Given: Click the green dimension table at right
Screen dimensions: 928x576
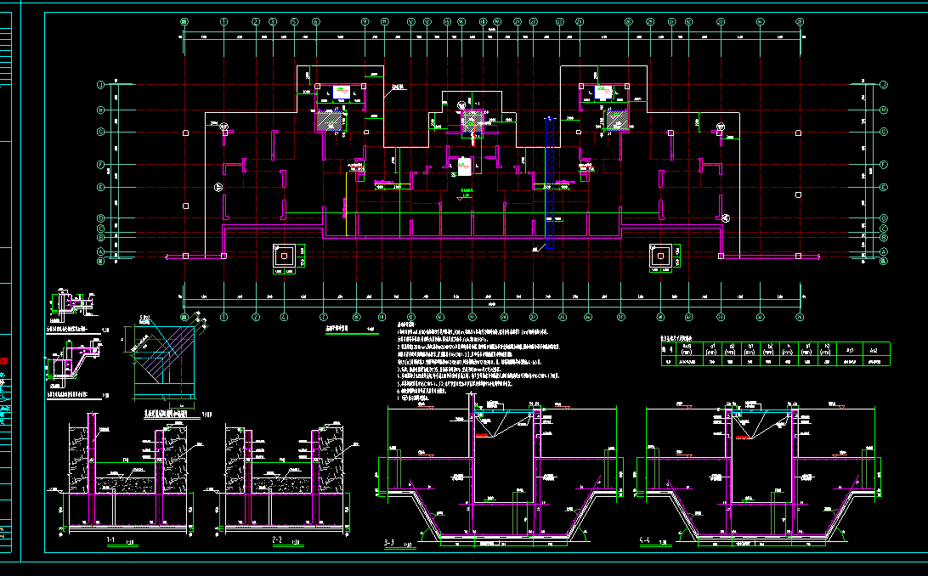Looking at the screenshot, I should (x=775, y=354).
